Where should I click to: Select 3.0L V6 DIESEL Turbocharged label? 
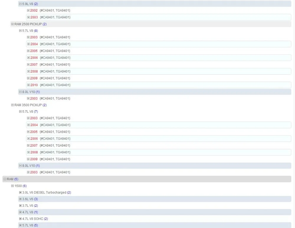44,192
